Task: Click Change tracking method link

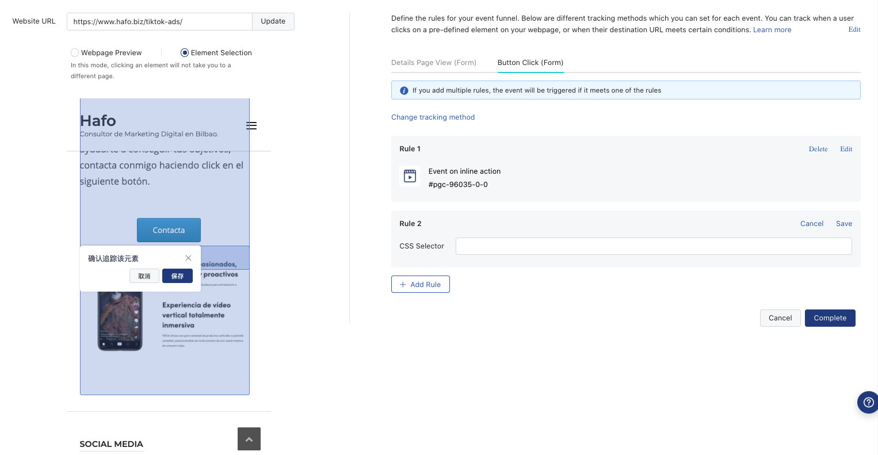Action: [433, 117]
